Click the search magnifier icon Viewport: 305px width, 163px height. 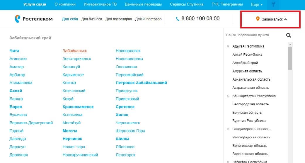(288, 35)
